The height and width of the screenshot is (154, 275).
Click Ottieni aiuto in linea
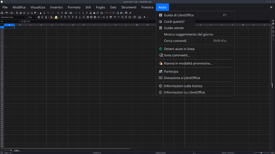(195, 49)
